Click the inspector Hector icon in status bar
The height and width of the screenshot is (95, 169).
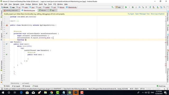pyautogui.click(x=167, y=89)
